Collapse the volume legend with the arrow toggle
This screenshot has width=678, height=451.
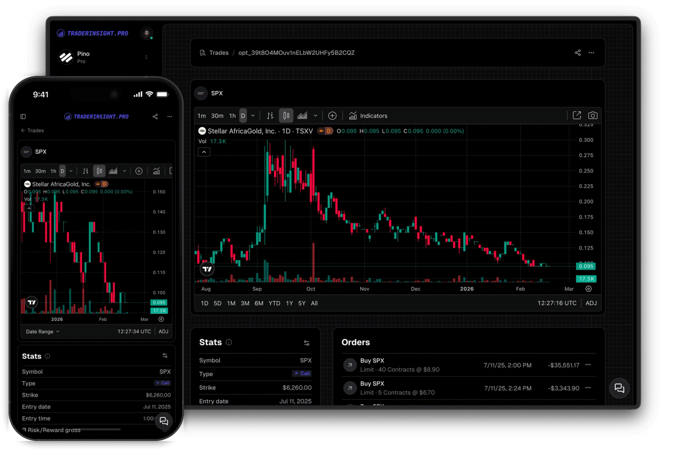point(204,152)
